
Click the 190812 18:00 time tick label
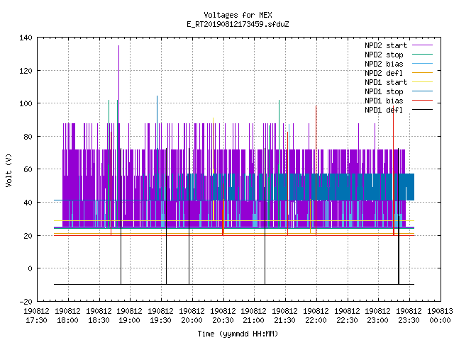click(68, 316)
